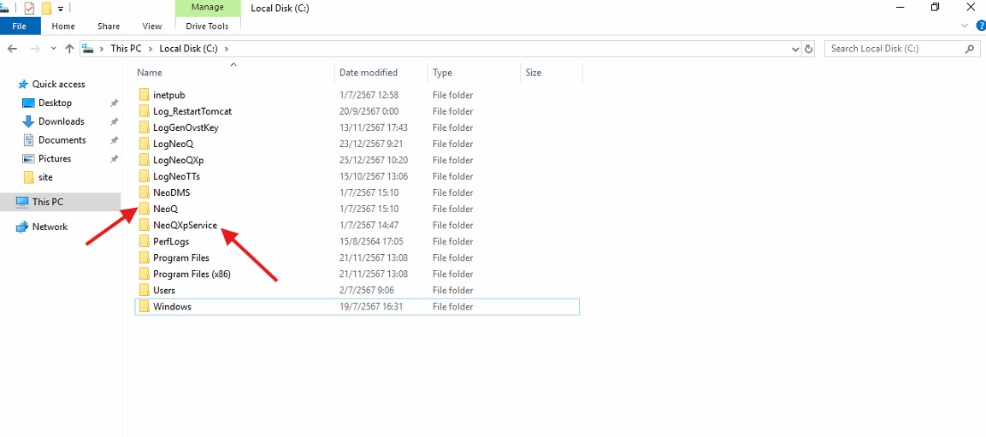
Task: Click the search magnifier icon
Action: click(971, 49)
